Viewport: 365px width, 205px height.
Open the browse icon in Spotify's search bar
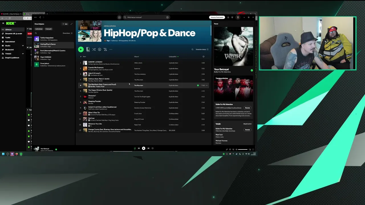click(167, 17)
